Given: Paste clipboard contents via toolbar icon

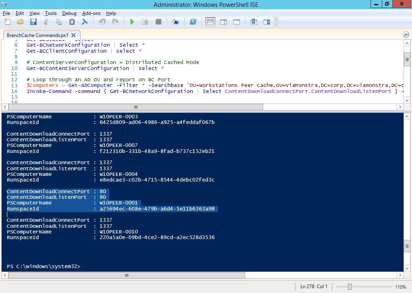Looking at the screenshot, I should (72, 22).
